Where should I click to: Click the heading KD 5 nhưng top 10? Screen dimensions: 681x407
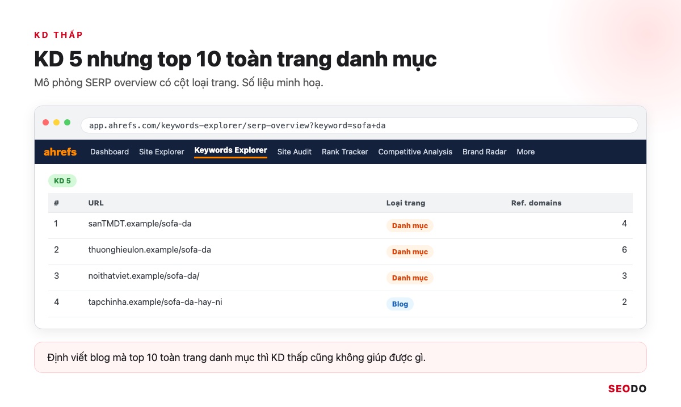236,59
